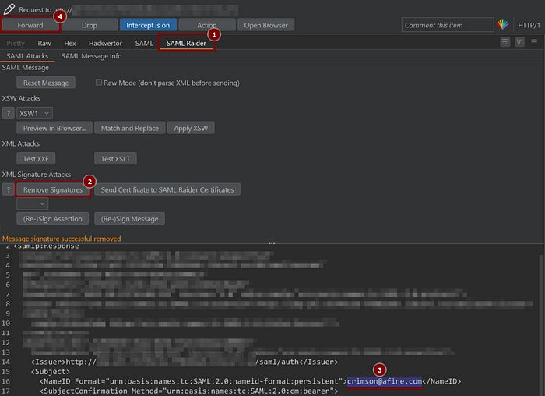Click Send Certificate to SAML Raider Certificates
The height and width of the screenshot is (396, 545).
tap(167, 189)
